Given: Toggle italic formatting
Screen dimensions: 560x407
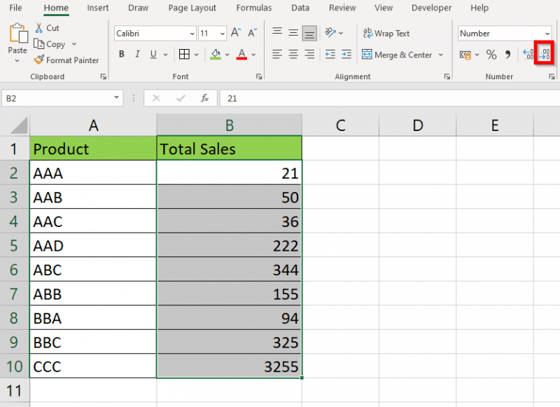Looking at the screenshot, I should point(137,54).
